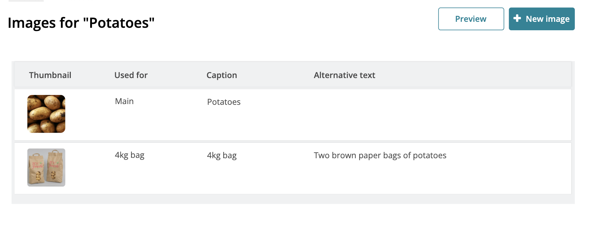Select the "Potatoes" caption cell
This screenshot has height=237, width=591.
coord(224,102)
